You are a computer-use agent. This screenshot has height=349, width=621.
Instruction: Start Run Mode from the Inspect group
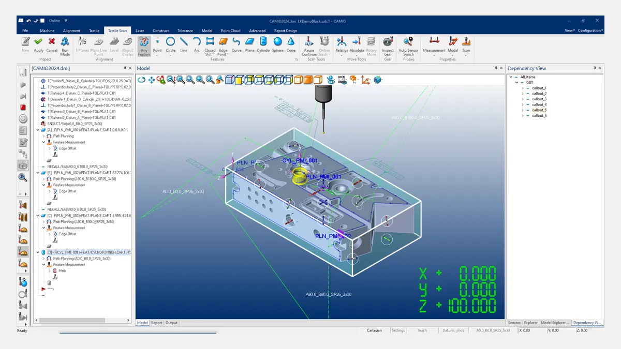(x=65, y=46)
